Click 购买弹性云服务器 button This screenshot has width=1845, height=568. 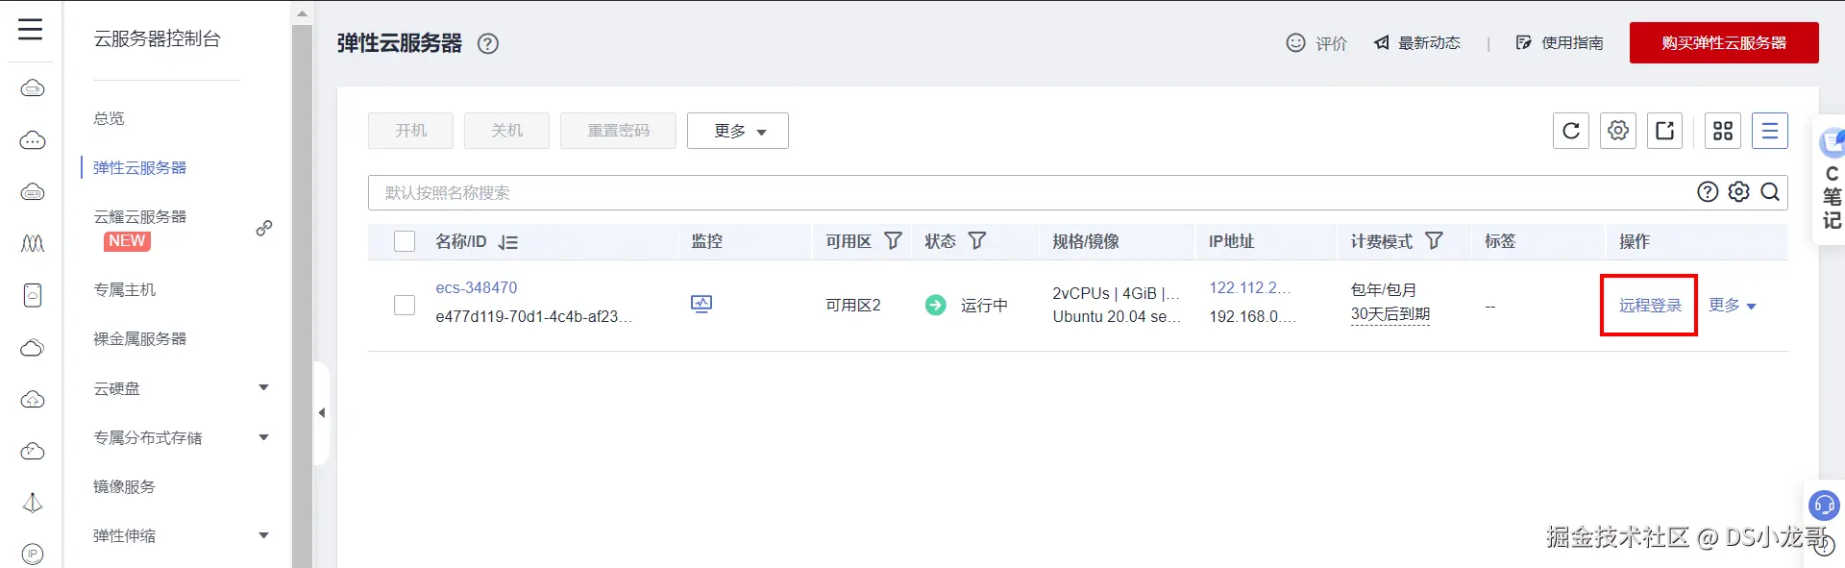[1724, 43]
